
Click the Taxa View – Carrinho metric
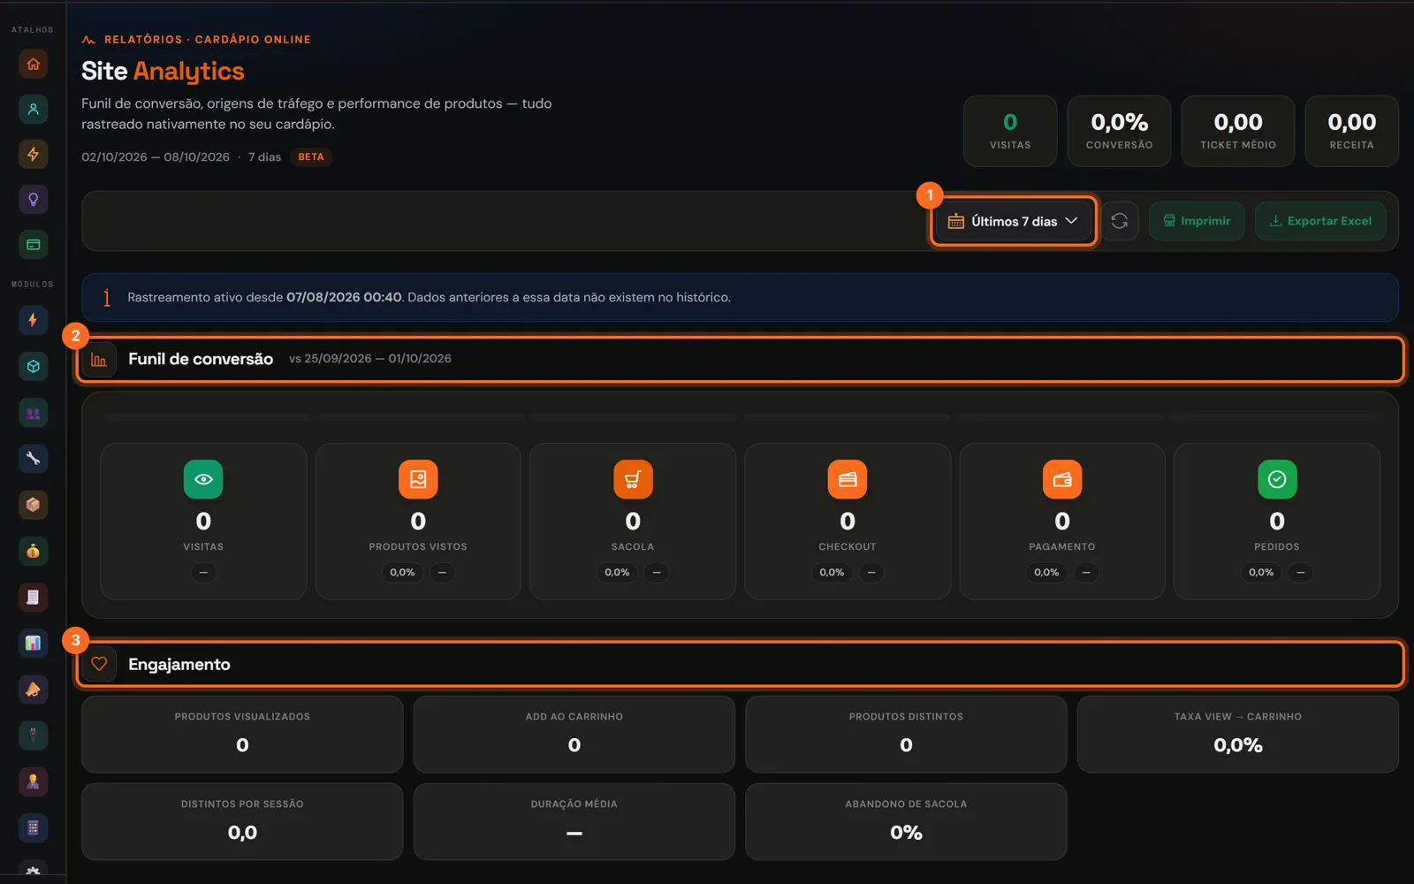point(1237,734)
